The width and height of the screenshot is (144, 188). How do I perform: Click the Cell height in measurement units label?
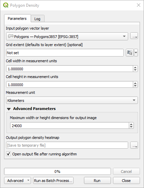[x=32, y=77]
